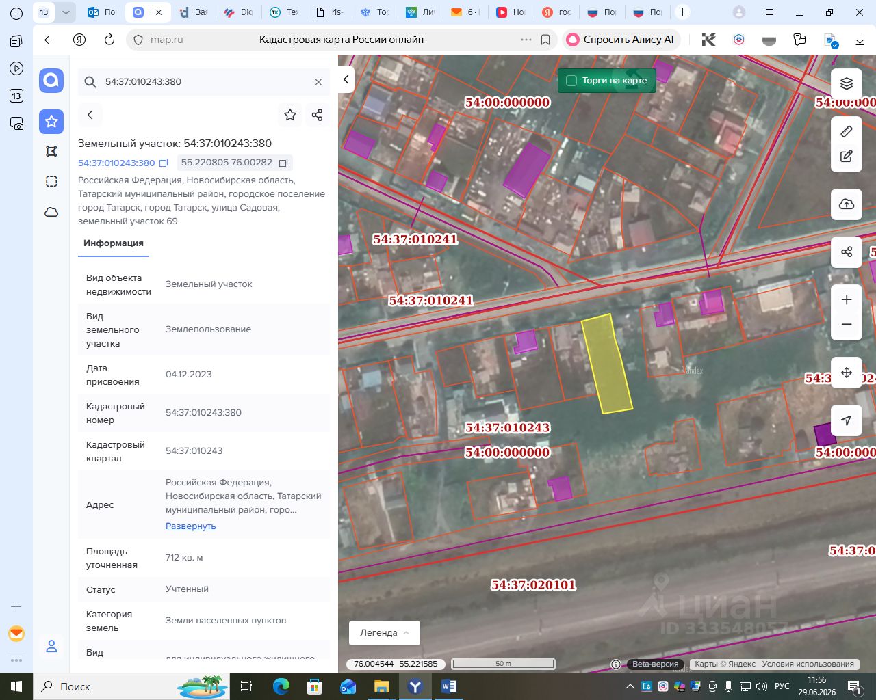Image resolution: width=876 pixels, height=700 pixels.
Task: Enable the Торги на карте checkbox
Action: coord(571,81)
